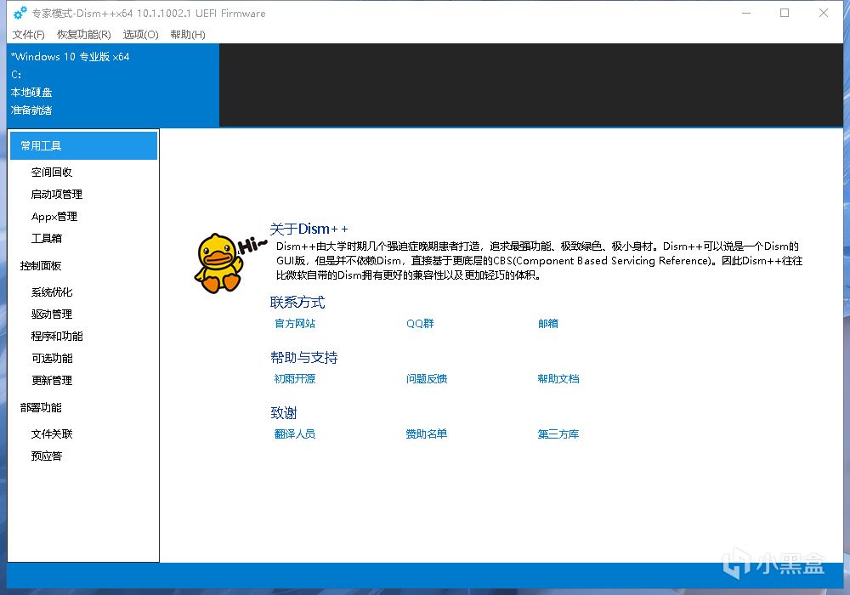The image size is (850, 595).
Task: Click the QQ群 link
Action: coord(420,324)
